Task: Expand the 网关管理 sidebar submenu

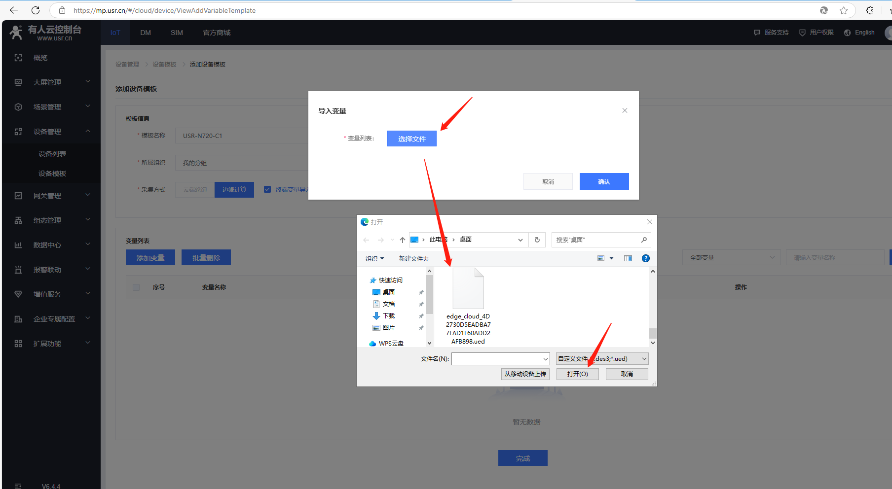Action: point(88,195)
